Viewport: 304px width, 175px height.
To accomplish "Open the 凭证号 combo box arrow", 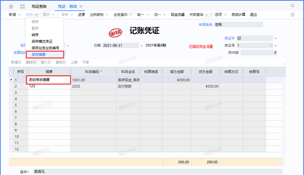I will [271, 45].
